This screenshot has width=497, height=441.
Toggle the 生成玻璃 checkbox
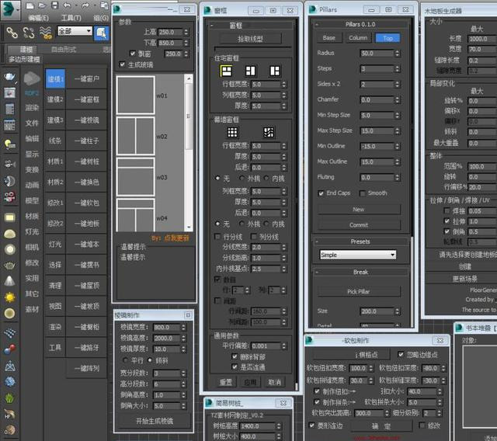point(122,64)
